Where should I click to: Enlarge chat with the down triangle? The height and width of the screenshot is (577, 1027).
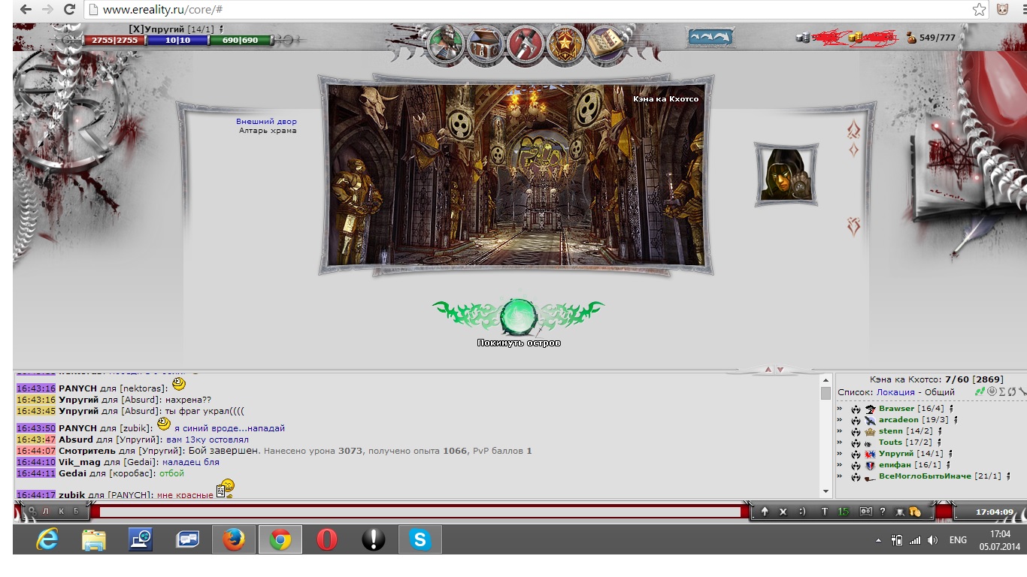coord(780,370)
